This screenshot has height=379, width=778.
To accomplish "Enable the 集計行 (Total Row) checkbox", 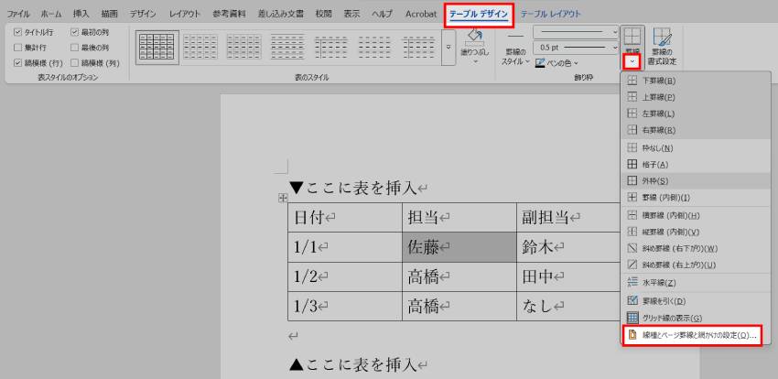I will 18,47.
